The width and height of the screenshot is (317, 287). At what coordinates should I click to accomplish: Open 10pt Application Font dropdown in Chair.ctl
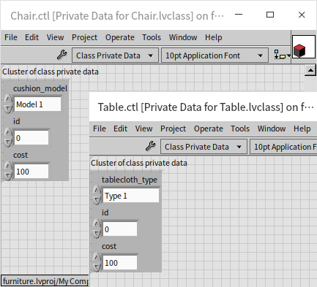point(215,56)
